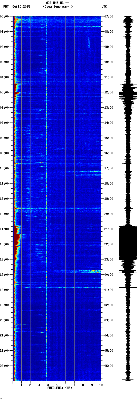Click the "(Casa Benchmark )" subtitle
This screenshot has height=401, width=139.
58,7
